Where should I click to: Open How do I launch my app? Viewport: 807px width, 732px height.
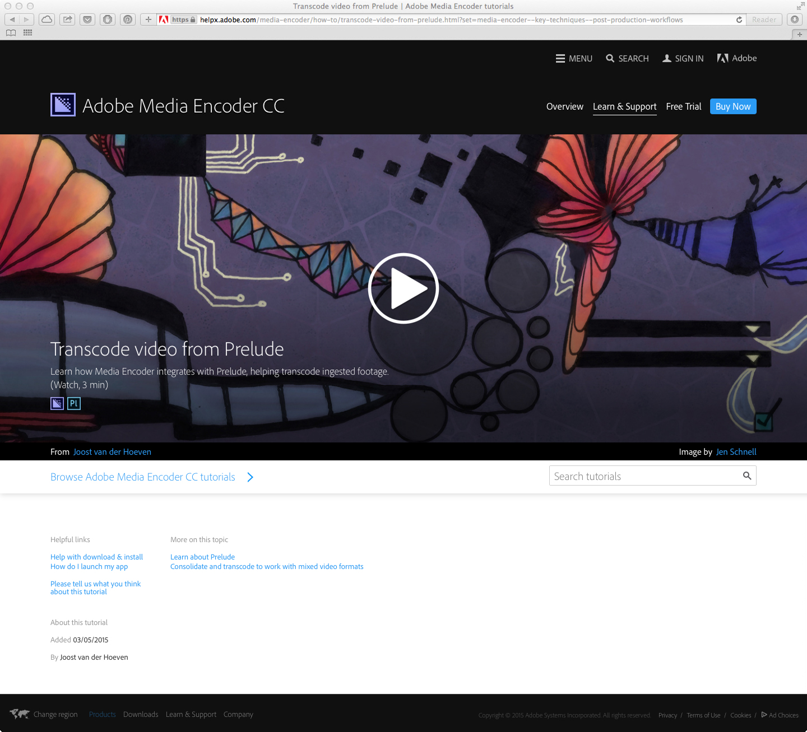coord(89,566)
